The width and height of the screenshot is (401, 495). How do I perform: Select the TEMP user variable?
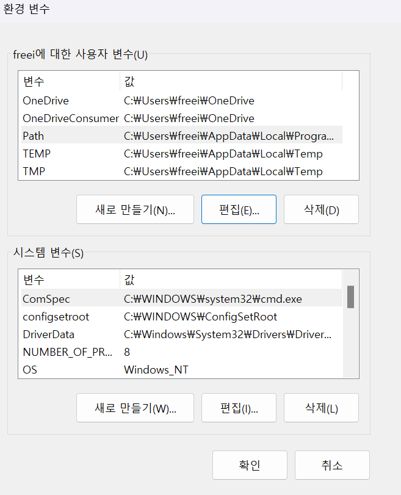pos(182,154)
